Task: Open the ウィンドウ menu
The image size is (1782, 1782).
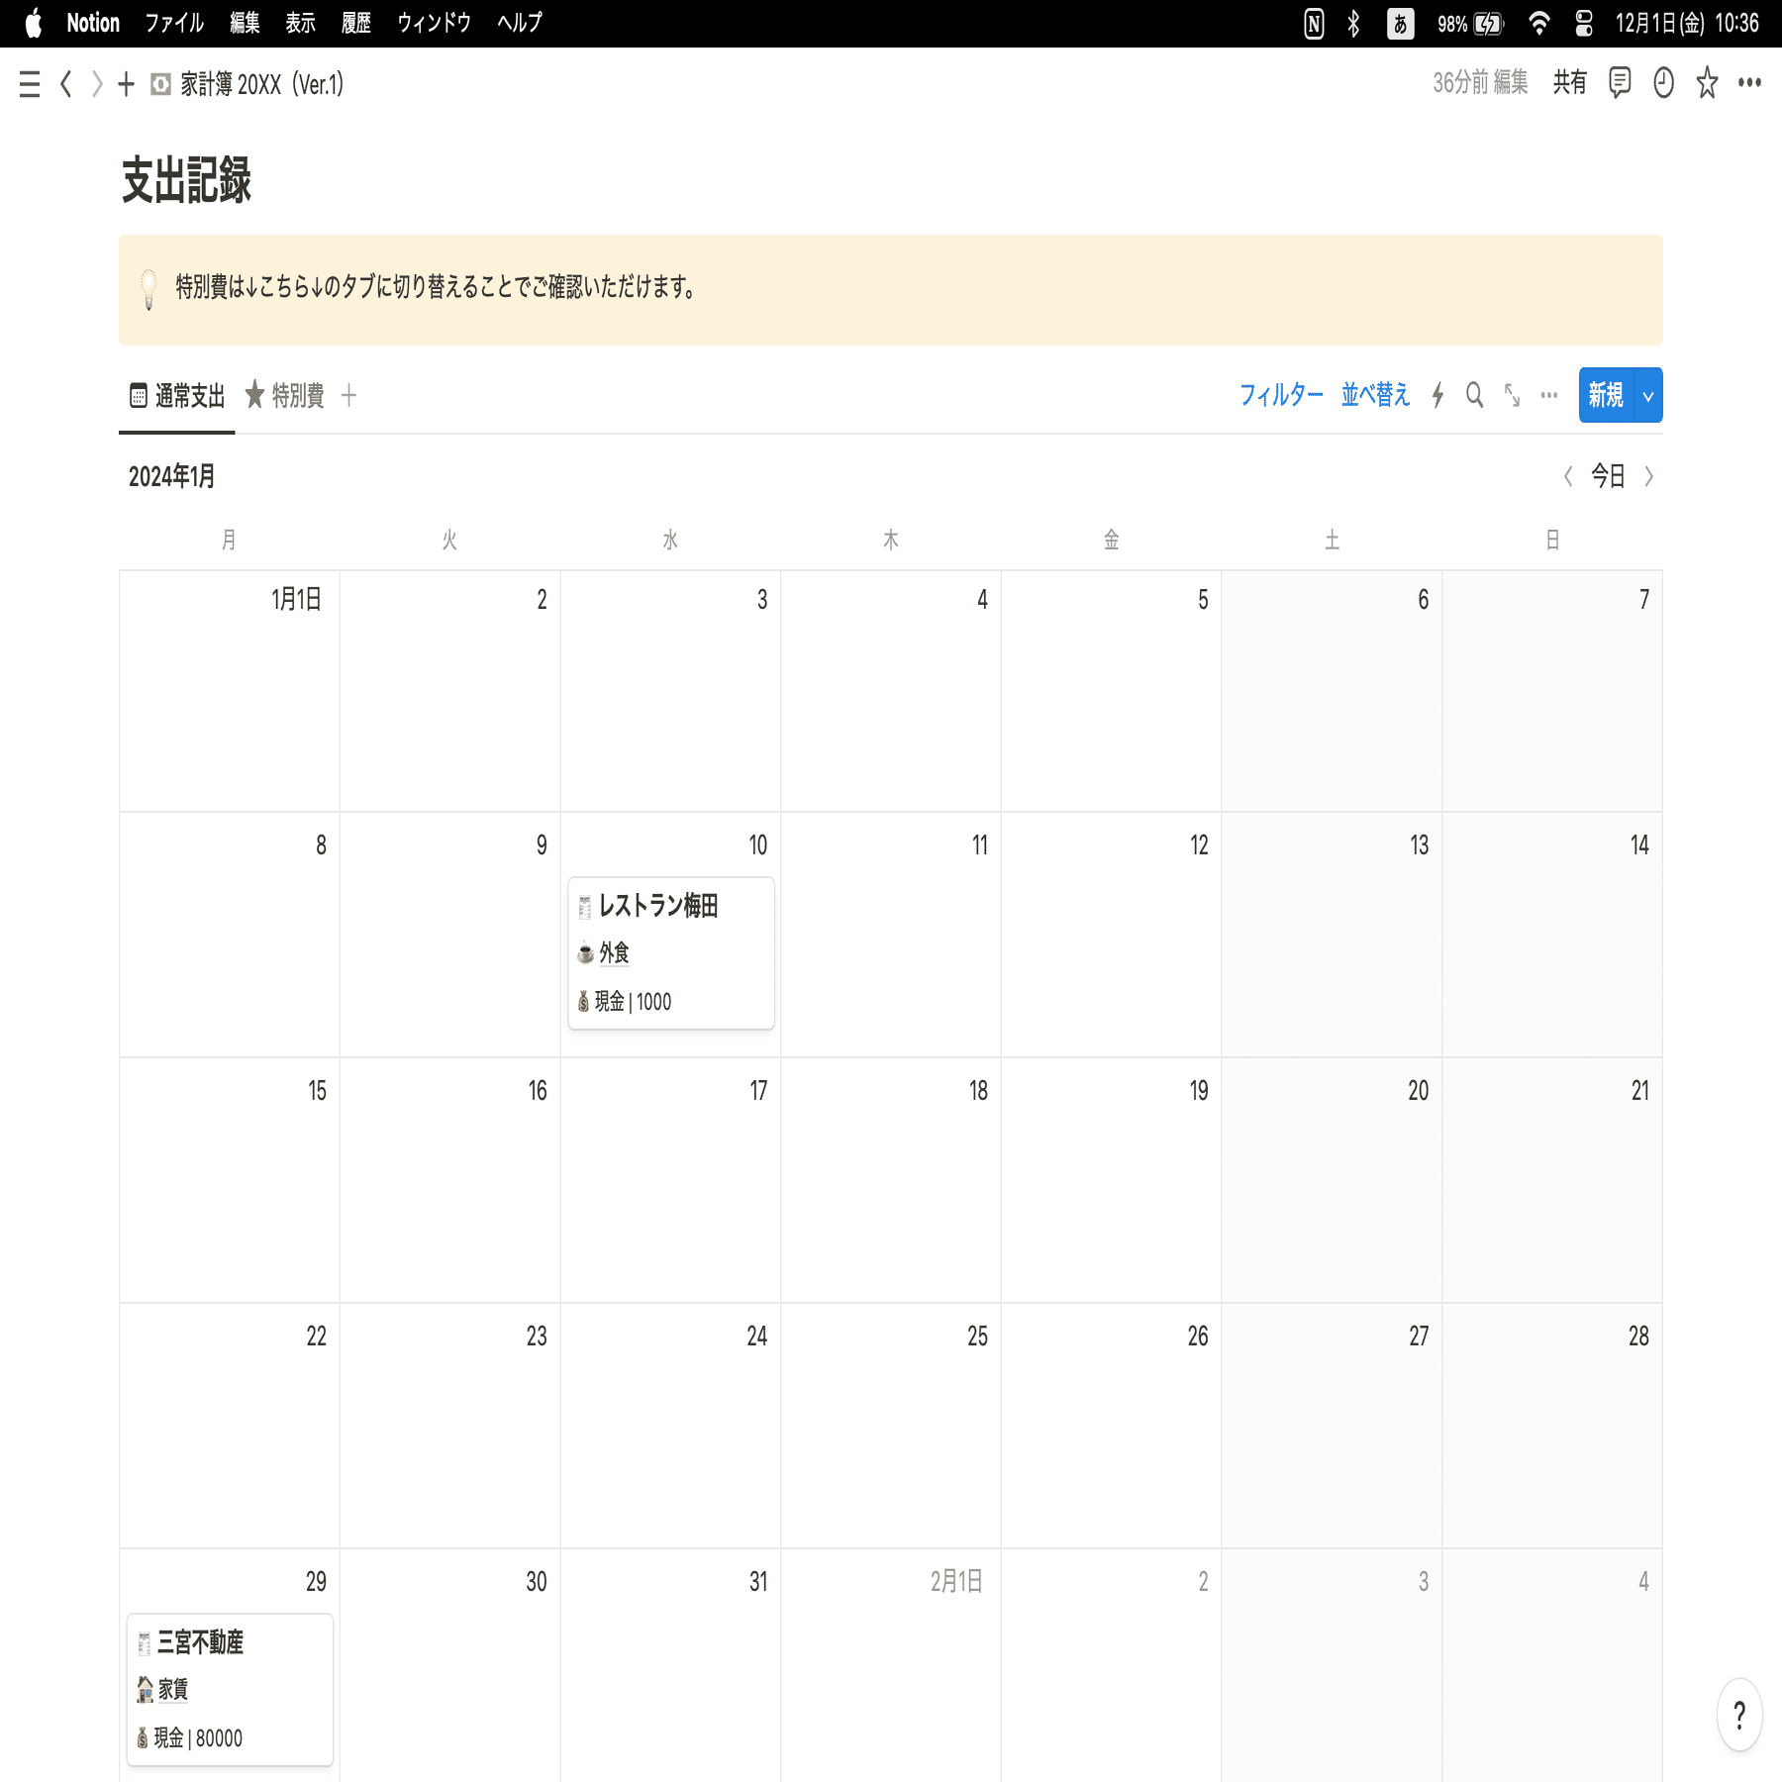Action: pos(434,23)
